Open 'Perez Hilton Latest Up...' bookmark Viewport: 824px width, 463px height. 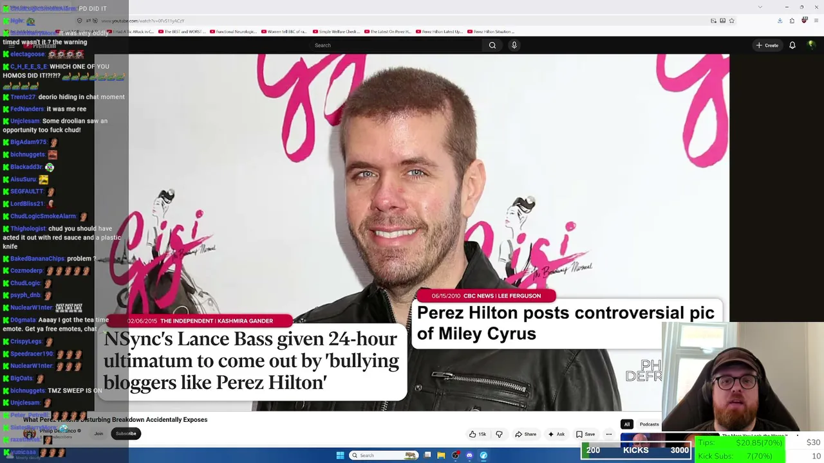pos(438,32)
